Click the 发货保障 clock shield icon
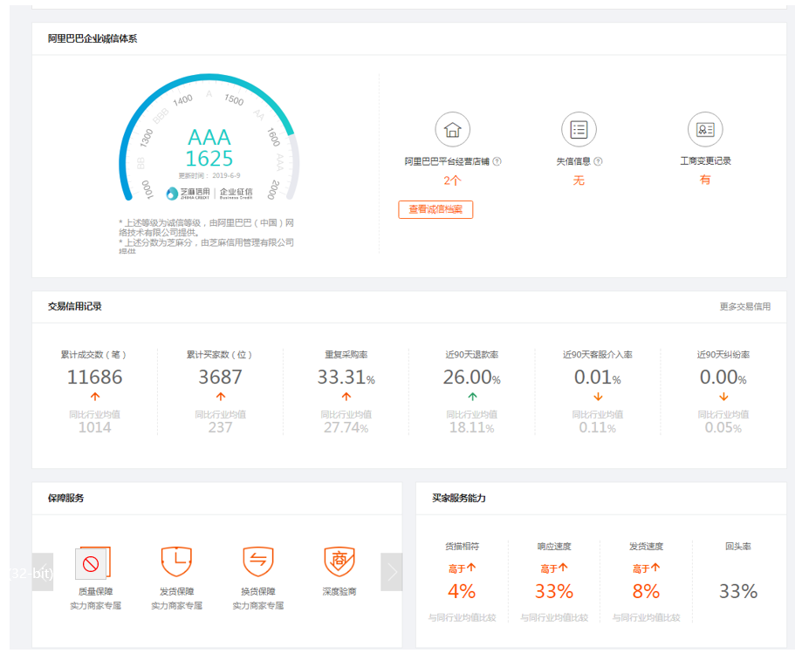Viewport: 802px width, 660px height. 176,562
